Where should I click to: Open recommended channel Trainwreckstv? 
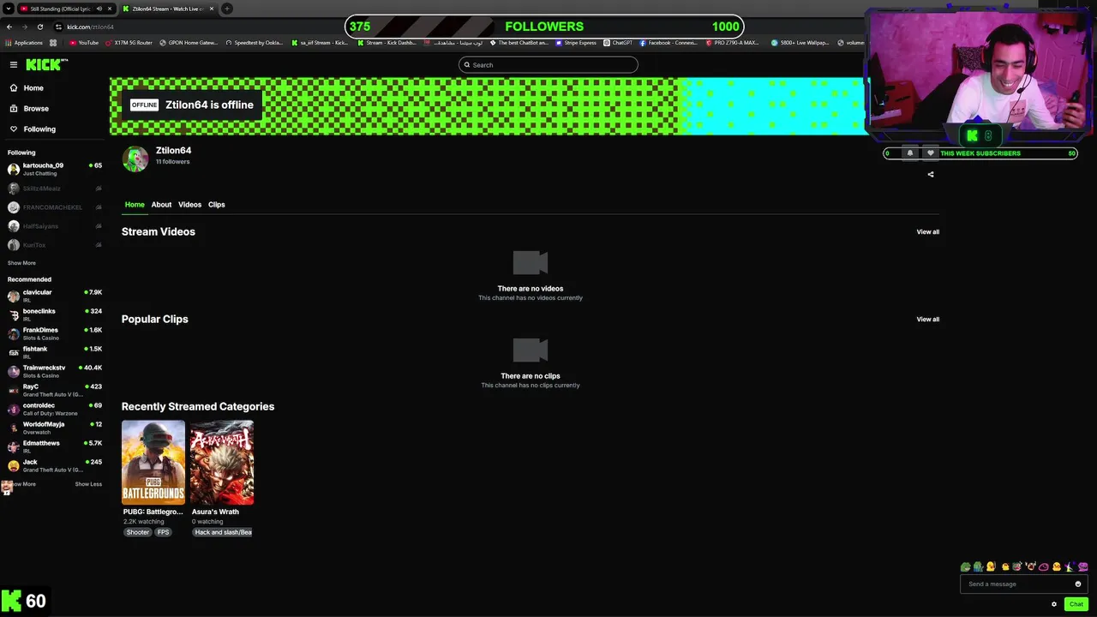pyautogui.click(x=55, y=371)
